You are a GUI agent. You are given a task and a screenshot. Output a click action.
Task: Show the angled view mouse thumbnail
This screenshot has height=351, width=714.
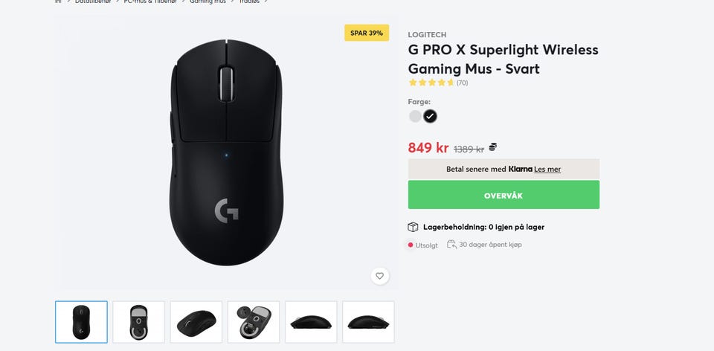click(196, 322)
